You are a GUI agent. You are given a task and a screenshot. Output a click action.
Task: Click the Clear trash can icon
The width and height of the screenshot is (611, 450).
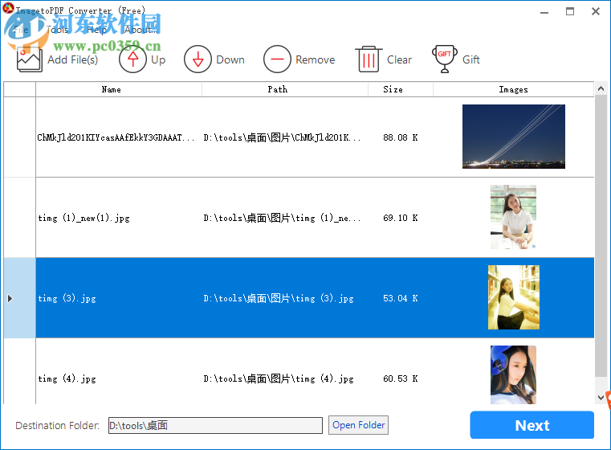[369, 59]
